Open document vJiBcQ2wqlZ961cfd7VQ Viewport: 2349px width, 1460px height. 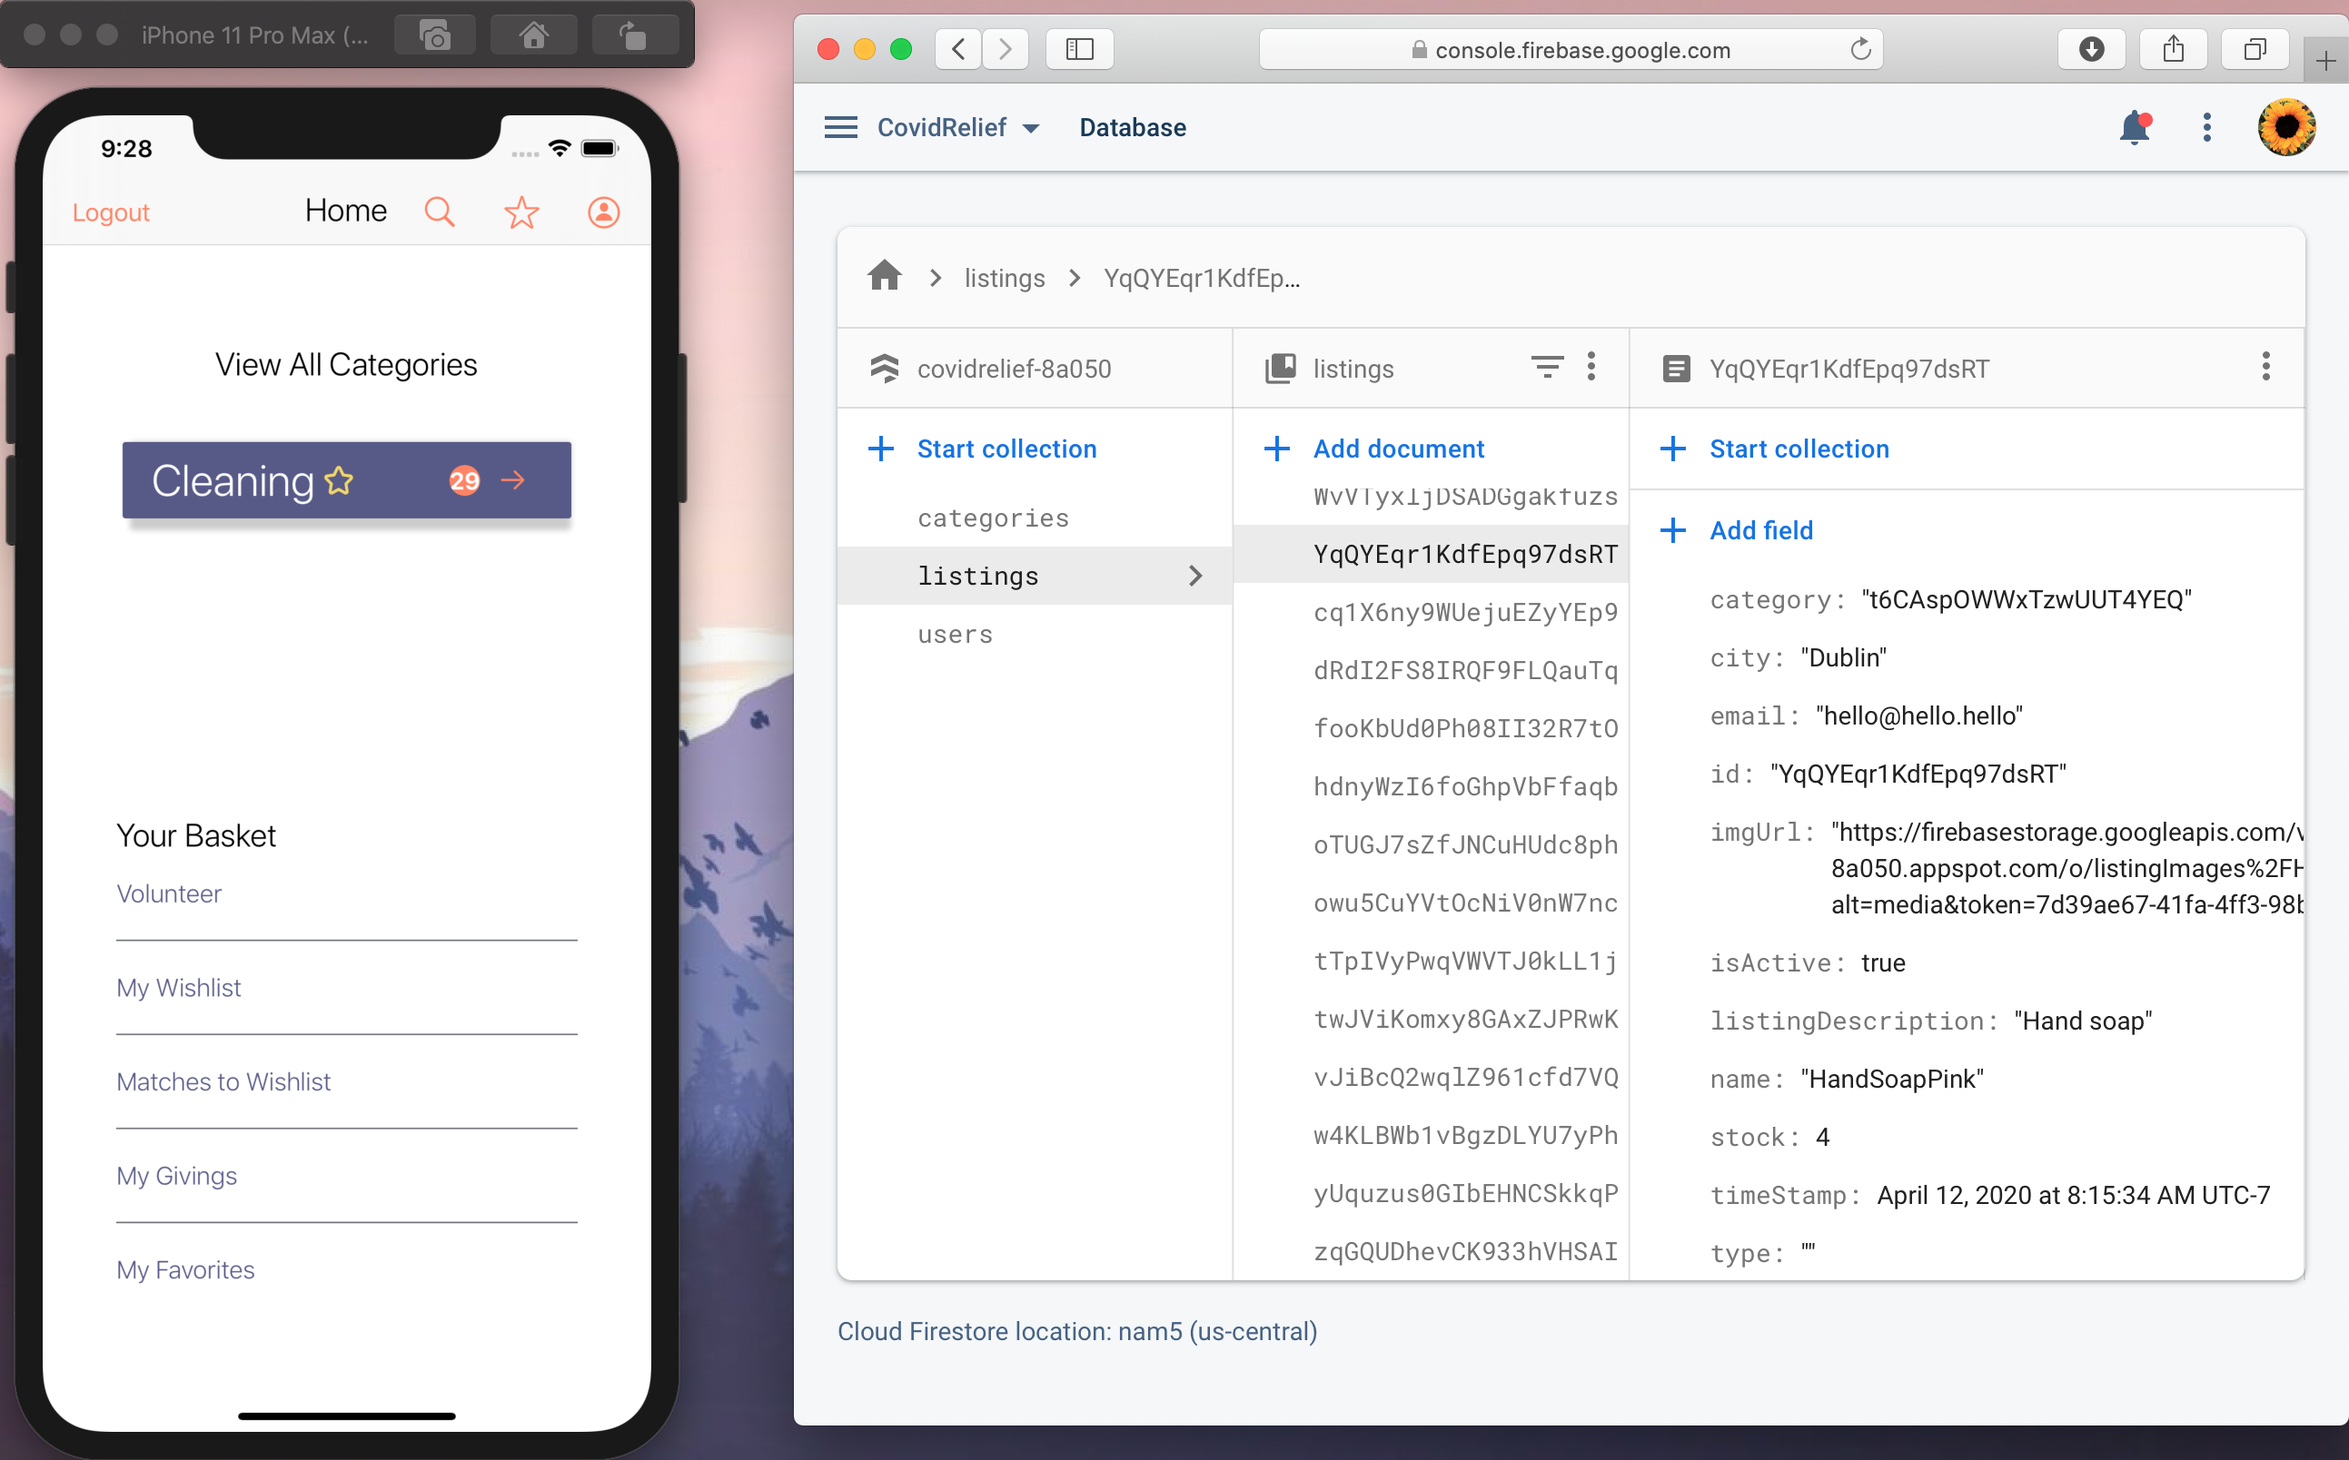(1465, 1077)
